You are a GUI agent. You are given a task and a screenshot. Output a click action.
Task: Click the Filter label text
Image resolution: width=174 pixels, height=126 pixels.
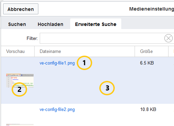tap(32, 38)
